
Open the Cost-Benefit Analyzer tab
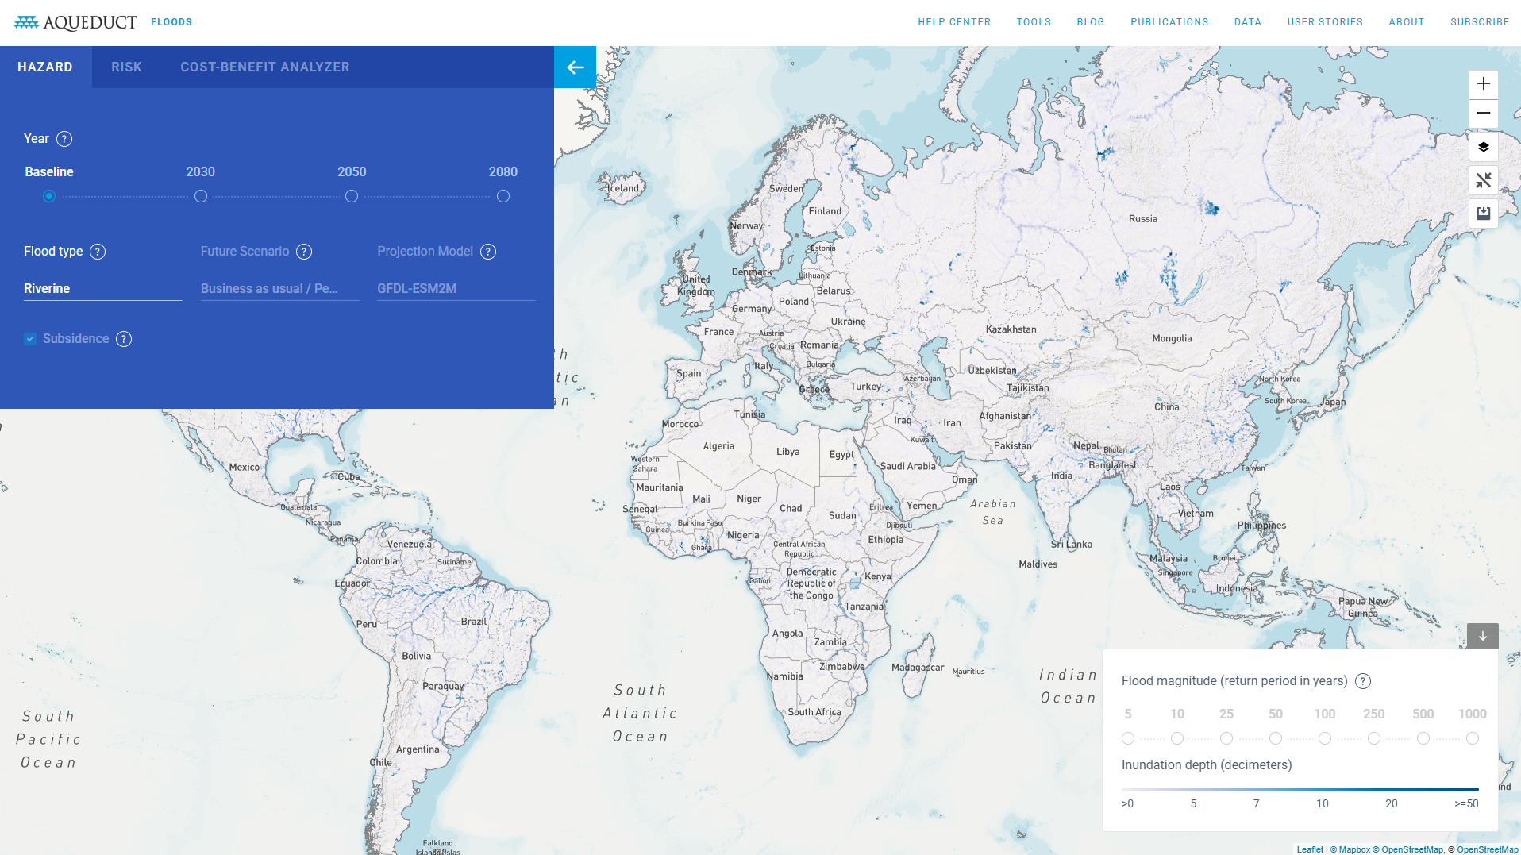click(x=264, y=67)
